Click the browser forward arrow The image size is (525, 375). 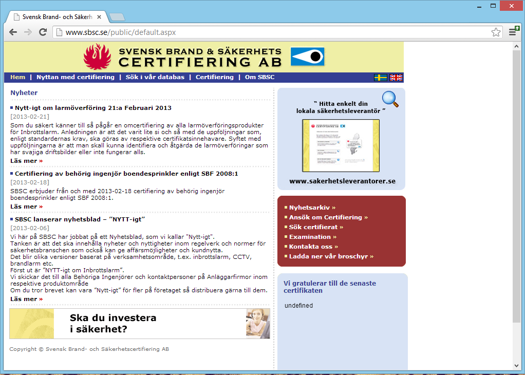[28, 32]
